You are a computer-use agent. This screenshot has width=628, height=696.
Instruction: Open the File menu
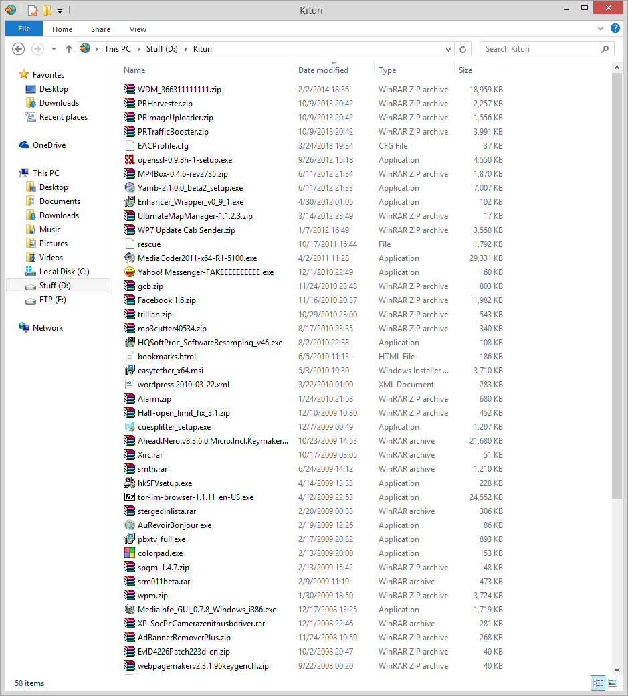tap(24, 29)
